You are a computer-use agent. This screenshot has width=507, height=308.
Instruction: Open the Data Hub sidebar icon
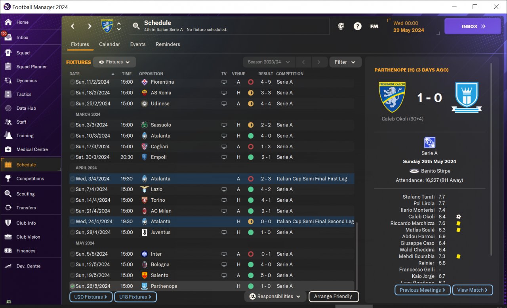[8, 108]
